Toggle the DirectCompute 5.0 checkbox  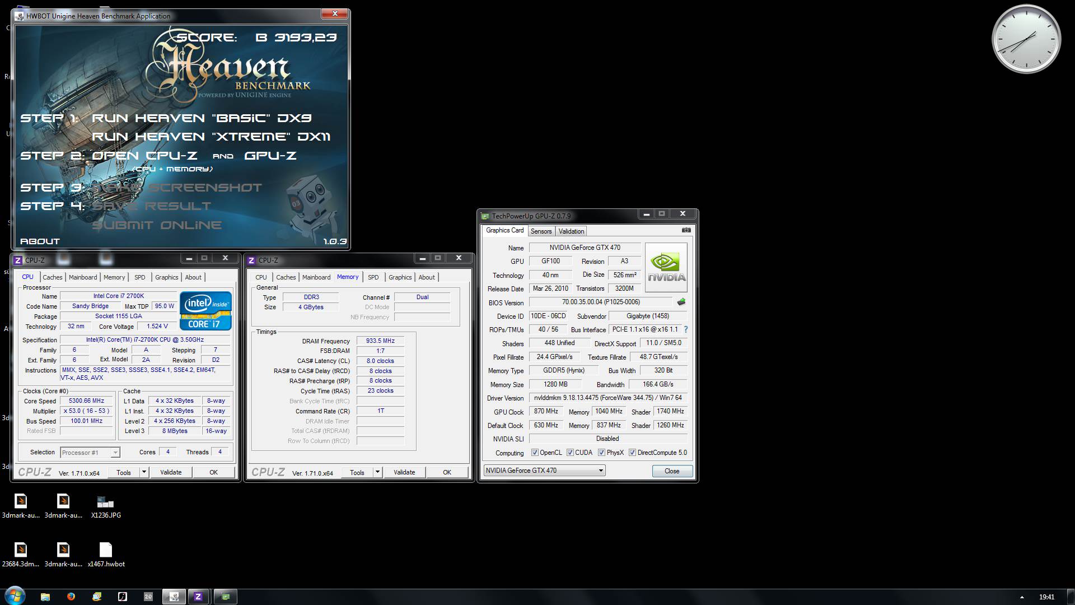click(x=632, y=453)
